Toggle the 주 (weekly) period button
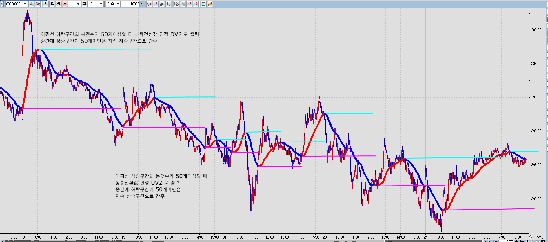The height and width of the screenshot is (242, 548). pos(52,4)
